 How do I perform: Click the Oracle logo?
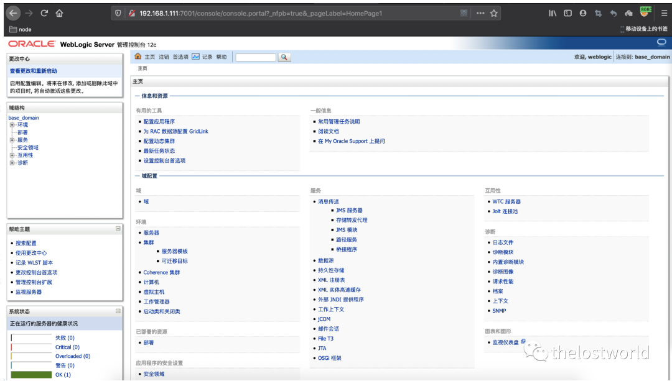click(32, 44)
